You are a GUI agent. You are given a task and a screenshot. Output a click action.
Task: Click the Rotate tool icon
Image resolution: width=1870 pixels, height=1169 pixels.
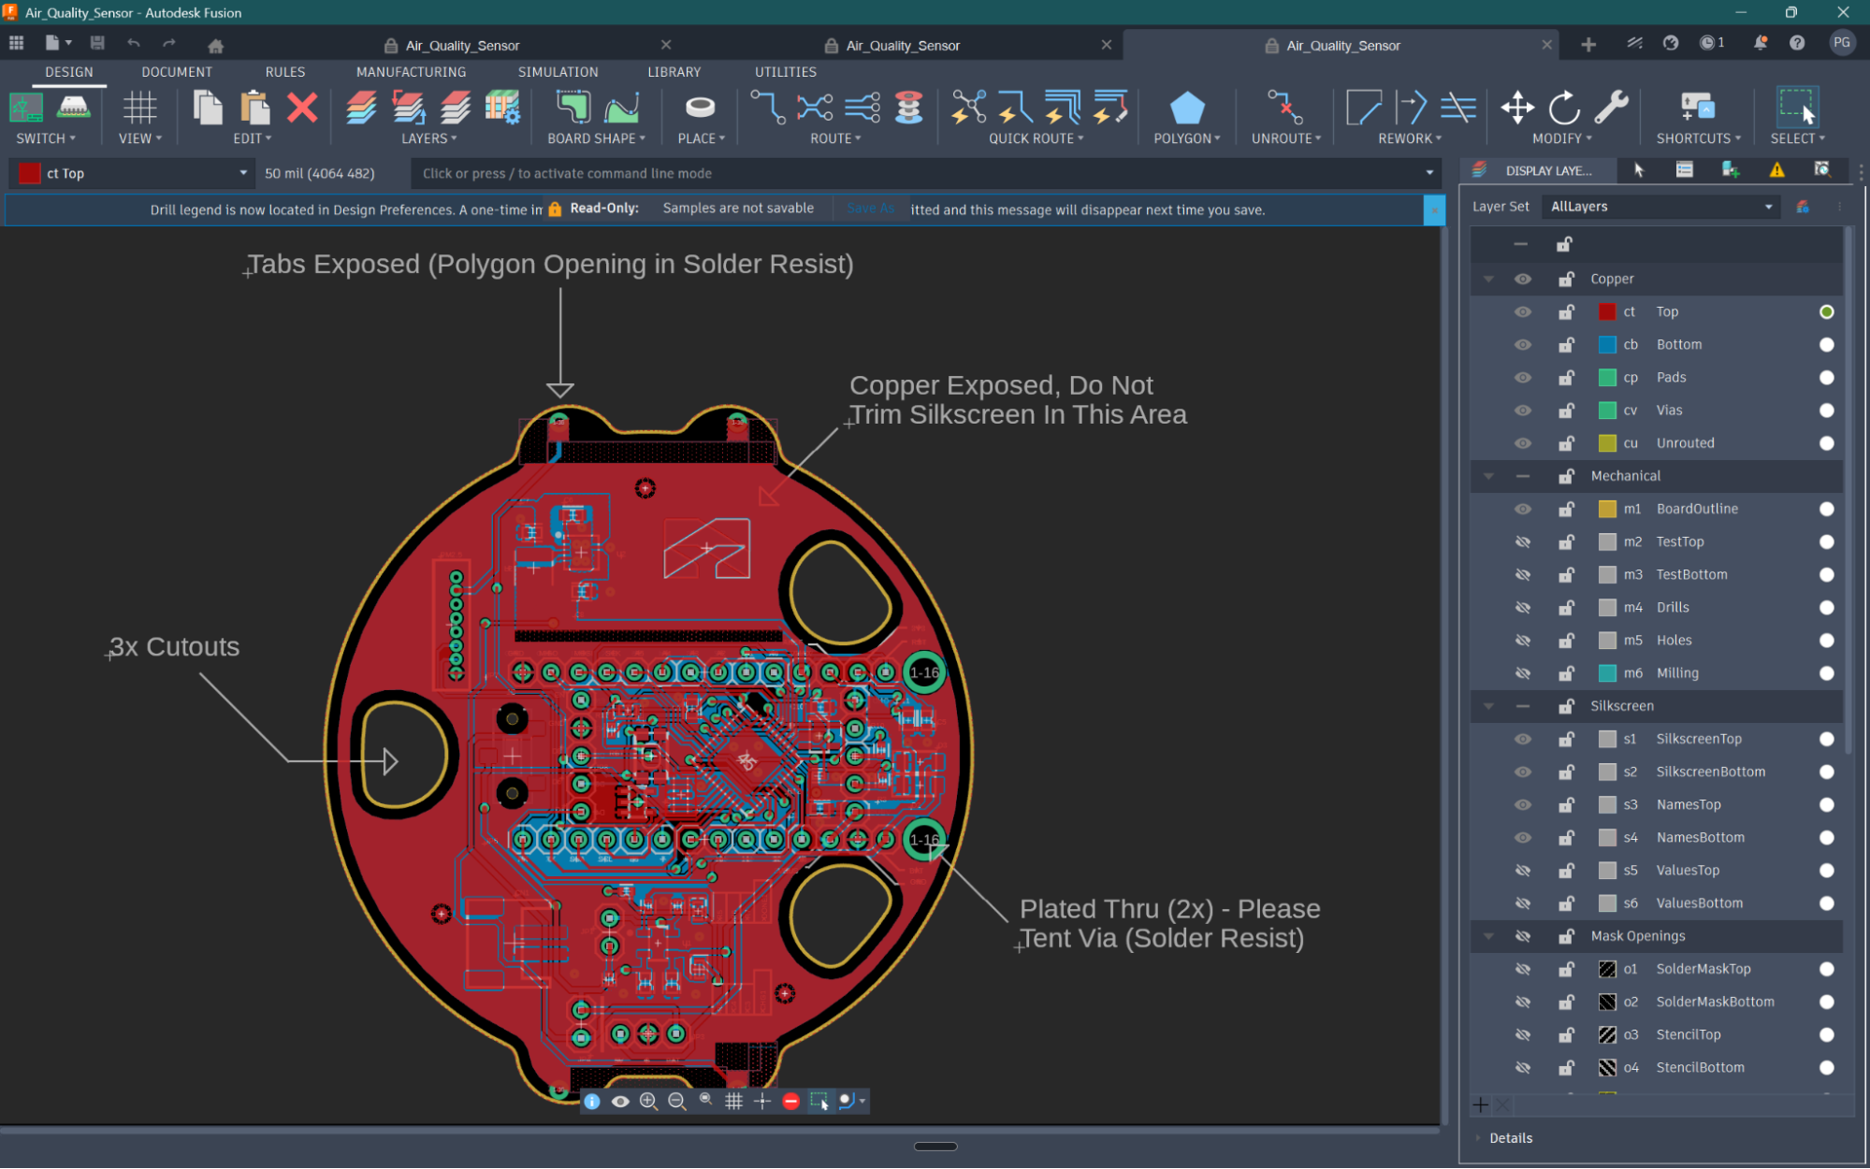(x=1563, y=108)
